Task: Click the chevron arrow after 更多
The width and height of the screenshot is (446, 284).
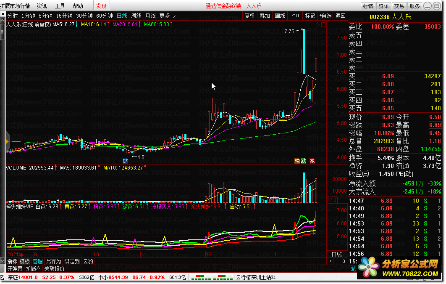Action: point(174,16)
